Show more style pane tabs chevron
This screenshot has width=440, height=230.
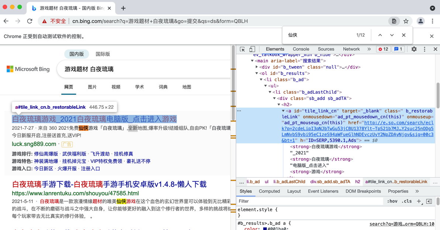(417, 191)
